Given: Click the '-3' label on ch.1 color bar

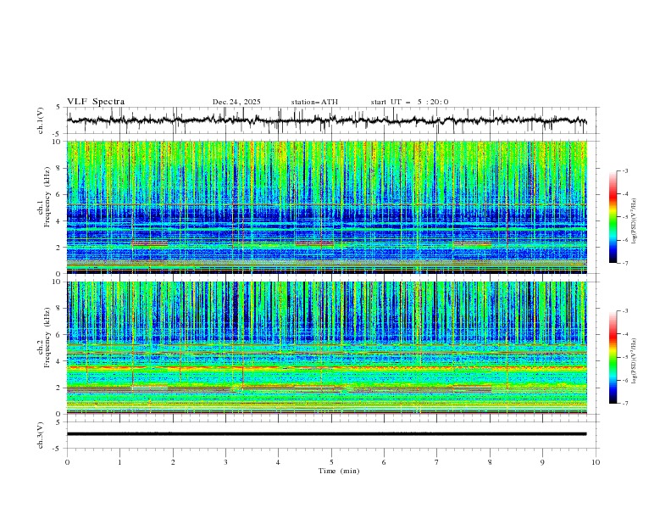Looking at the screenshot, I should coord(624,170).
